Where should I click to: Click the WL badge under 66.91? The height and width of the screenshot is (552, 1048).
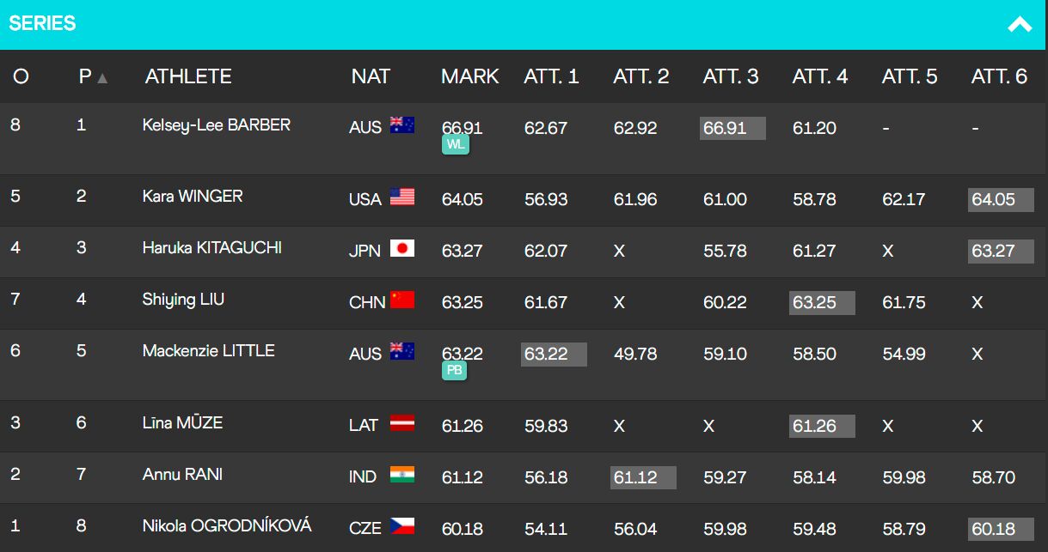coord(455,144)
